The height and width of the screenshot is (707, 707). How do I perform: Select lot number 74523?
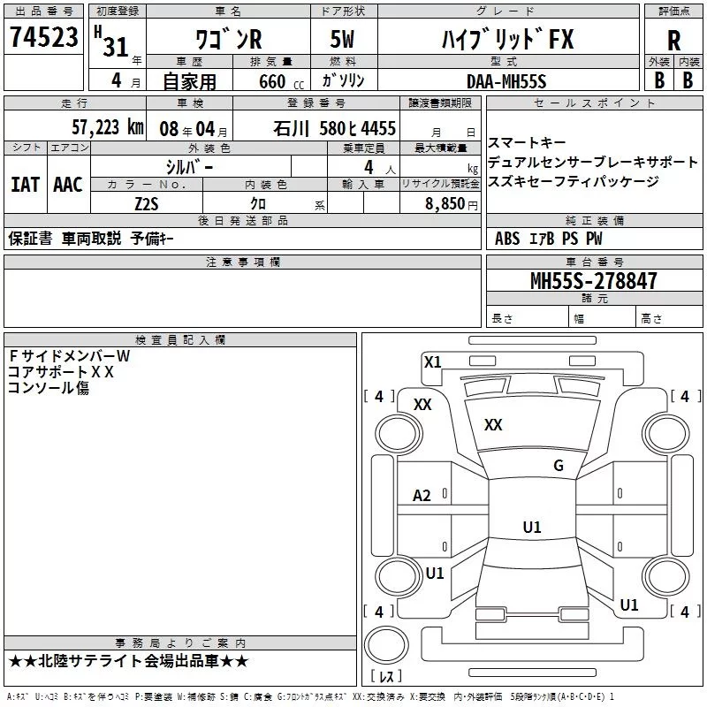pyautogui.click(x=43, y=36)
